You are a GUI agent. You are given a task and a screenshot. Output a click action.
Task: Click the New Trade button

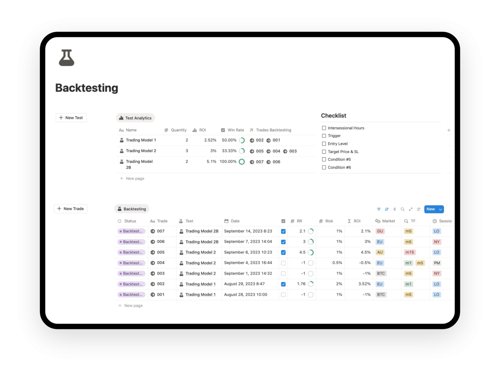71,209
